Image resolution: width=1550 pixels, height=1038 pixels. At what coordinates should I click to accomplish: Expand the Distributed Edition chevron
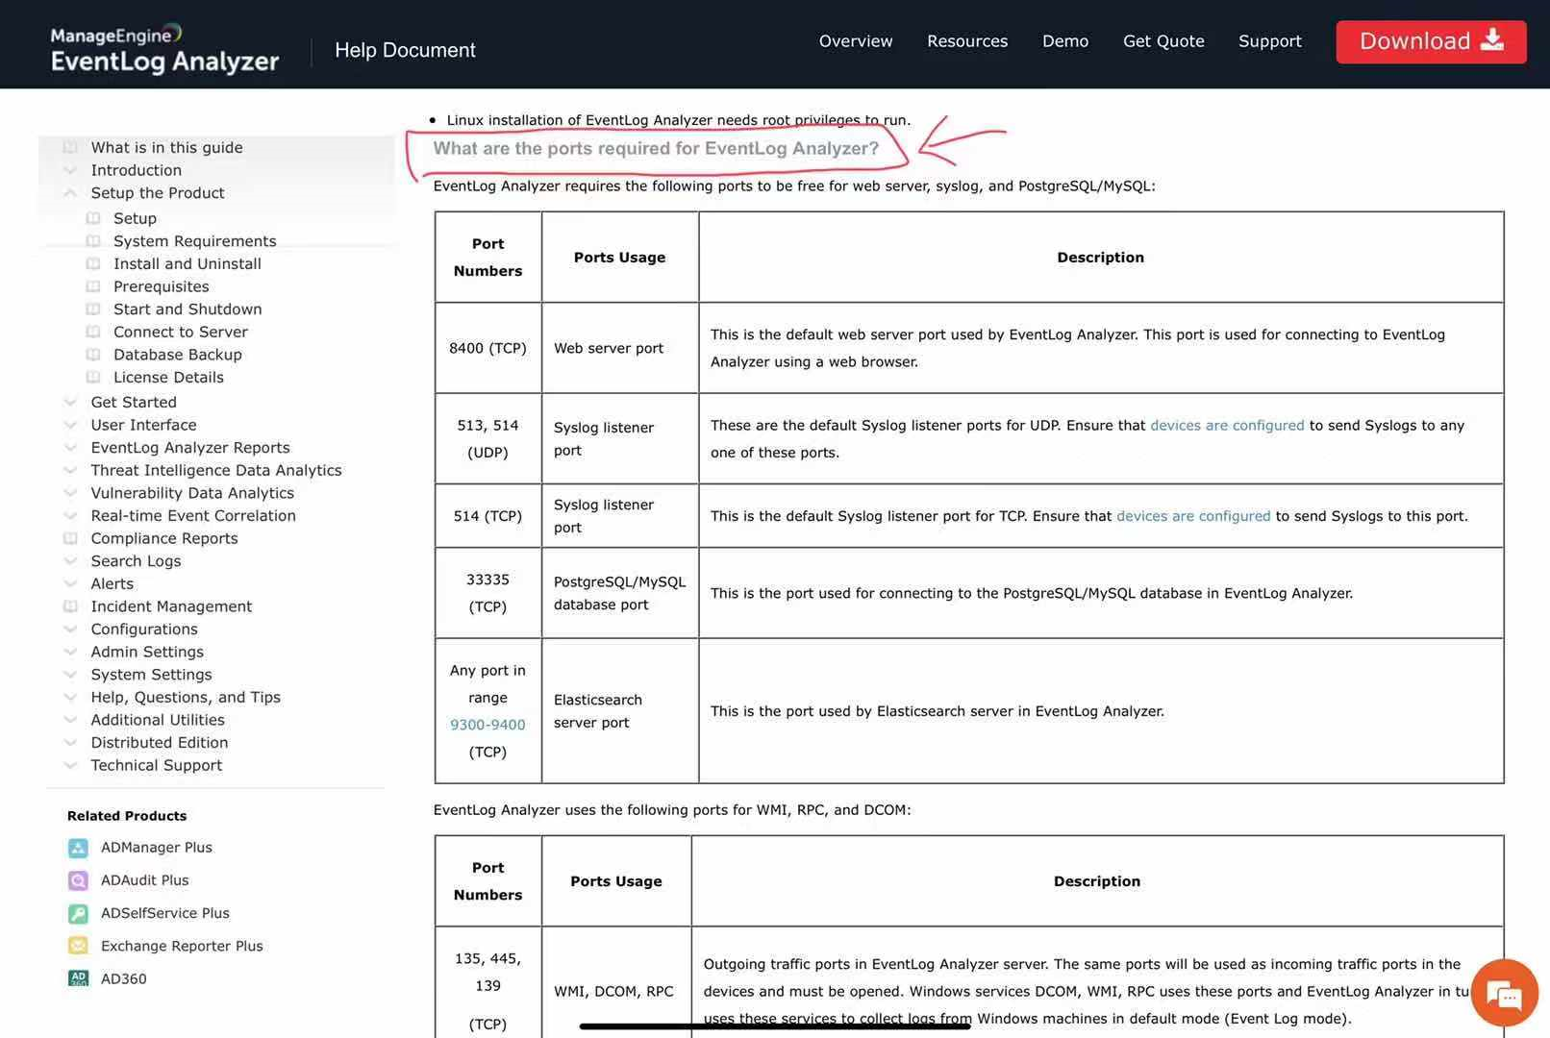pos(70,743)
